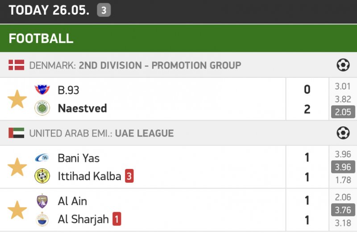Toggle favorite star for Al Ain match
Image resolution: width=357 pixels, height=233 pixels.
pos(17,210)
